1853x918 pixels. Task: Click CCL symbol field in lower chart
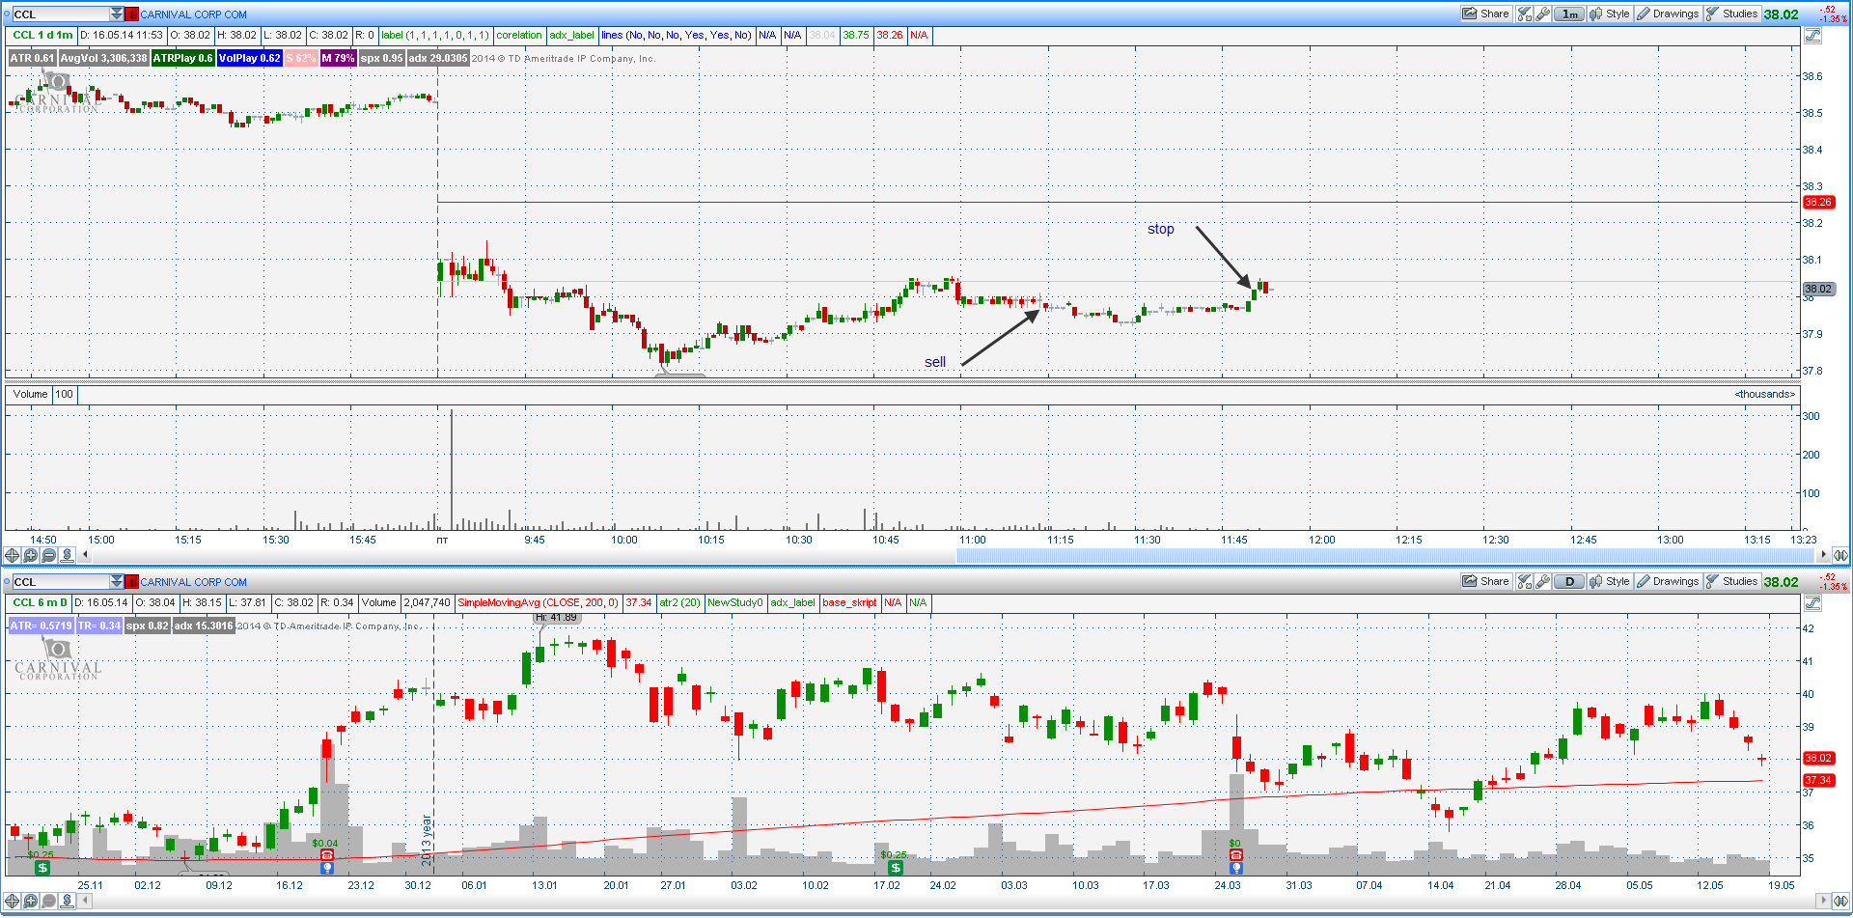click(x=61, y=582)
